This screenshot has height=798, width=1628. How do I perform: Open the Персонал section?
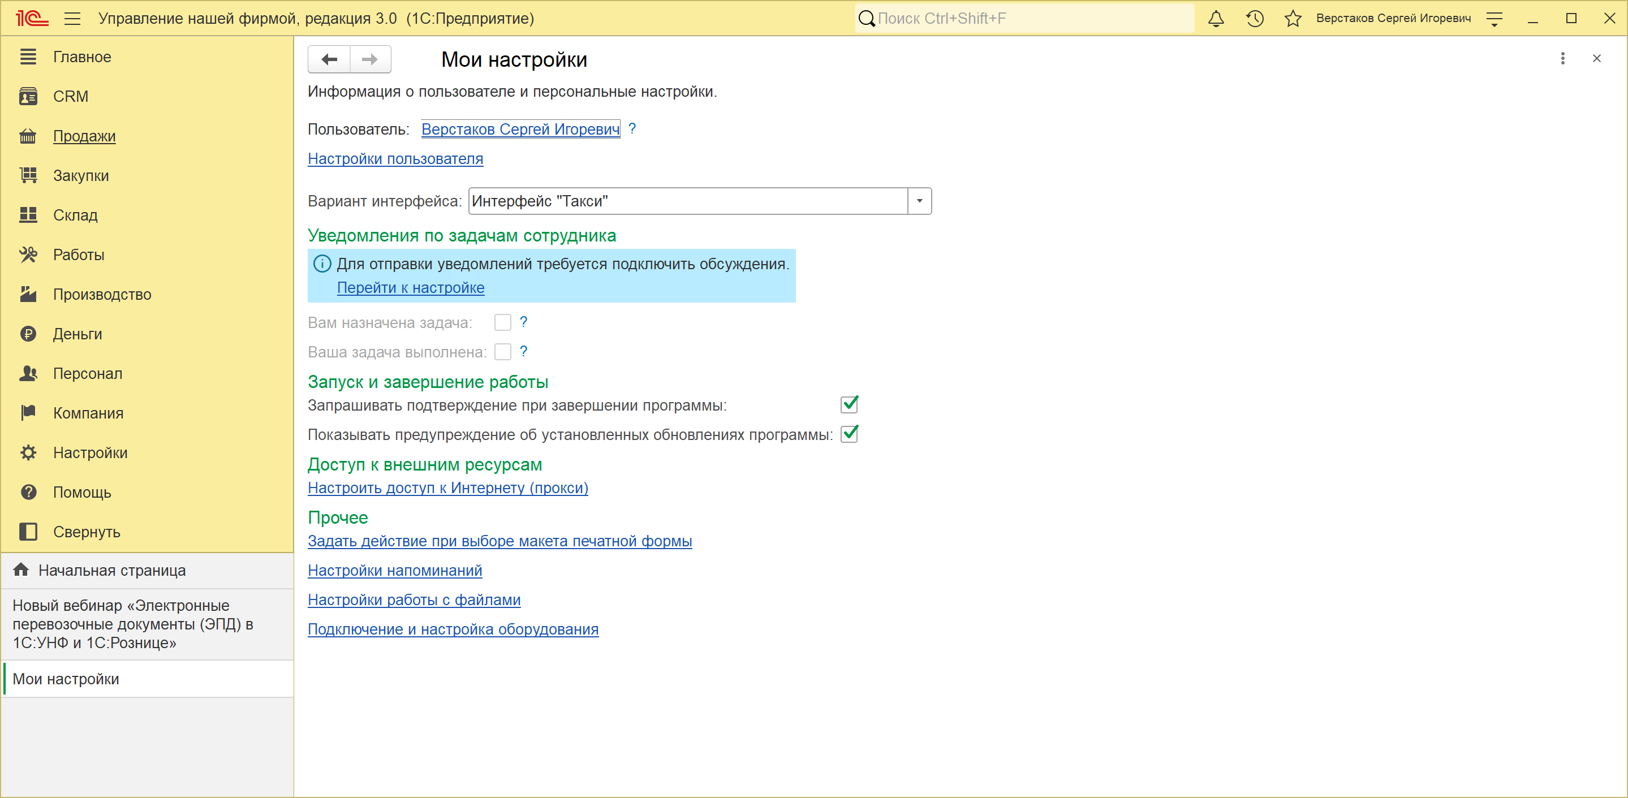(88, 373)
